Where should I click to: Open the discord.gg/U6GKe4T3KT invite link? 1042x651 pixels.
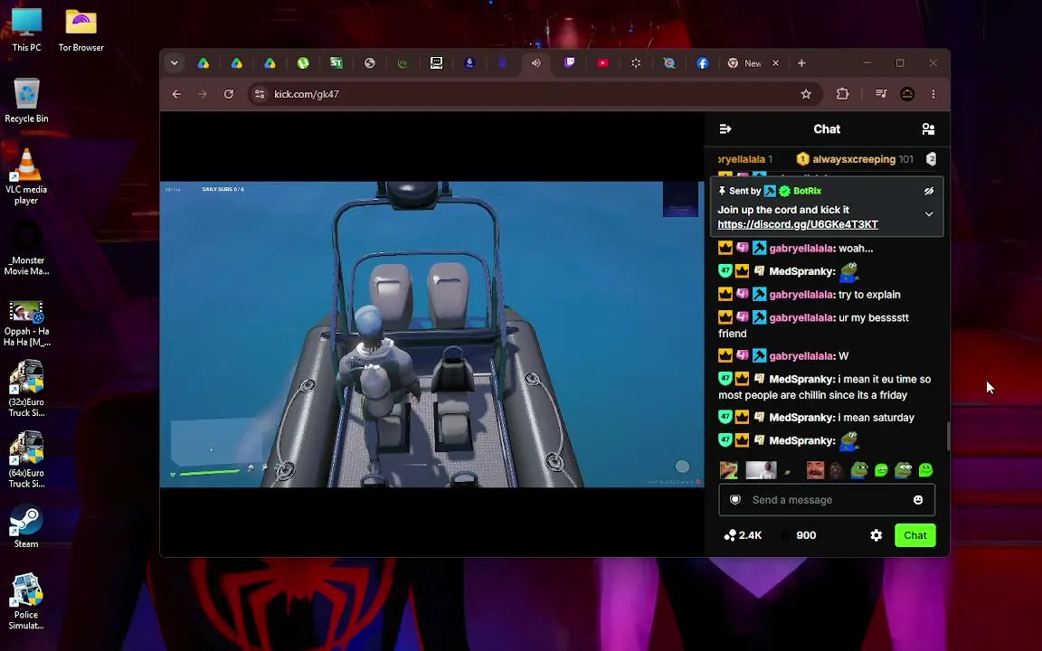point(798,224)
